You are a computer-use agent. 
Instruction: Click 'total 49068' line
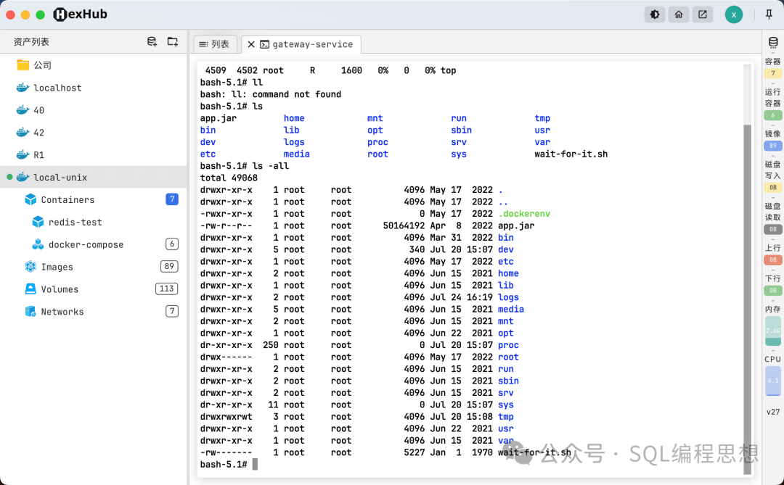229,178
